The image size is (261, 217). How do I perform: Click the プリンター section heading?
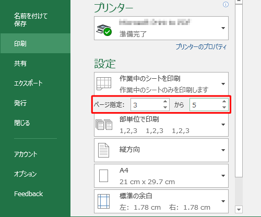click(x=114, y=8)
